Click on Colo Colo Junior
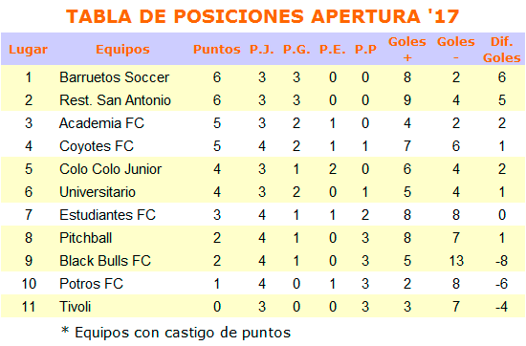 (110, 169)
